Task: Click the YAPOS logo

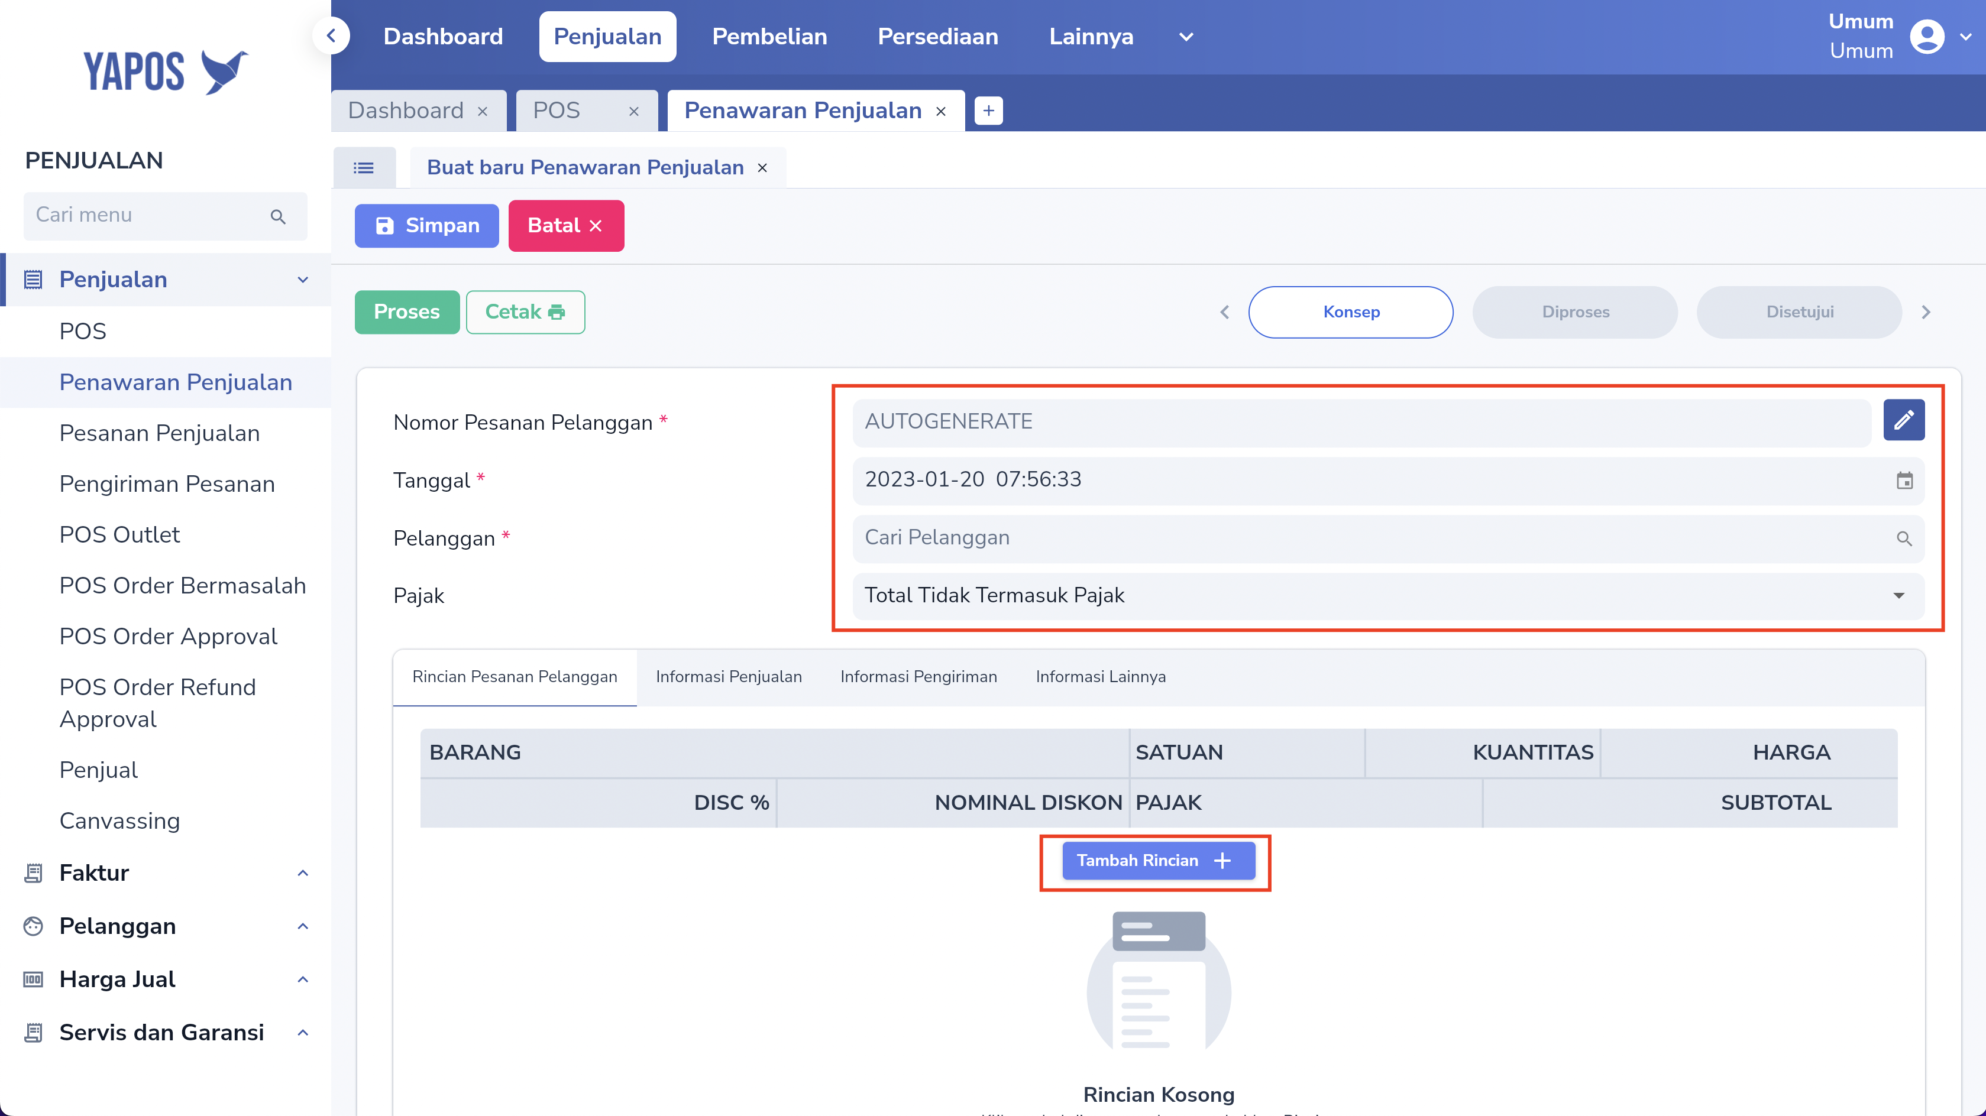Action: tap(166, 72)
